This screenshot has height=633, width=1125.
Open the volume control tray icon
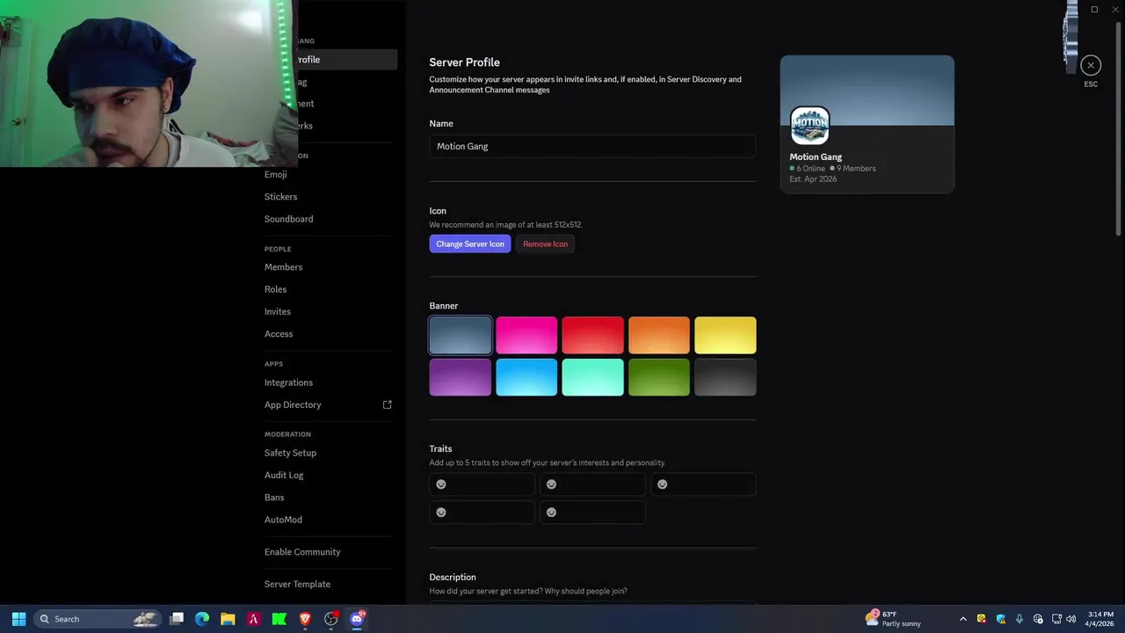(1071, 619)
